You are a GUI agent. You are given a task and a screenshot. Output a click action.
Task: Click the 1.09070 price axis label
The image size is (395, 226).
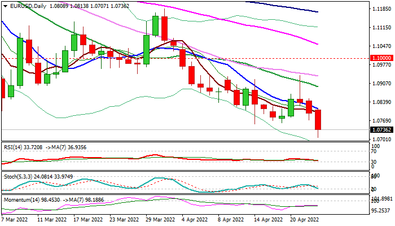379,84
